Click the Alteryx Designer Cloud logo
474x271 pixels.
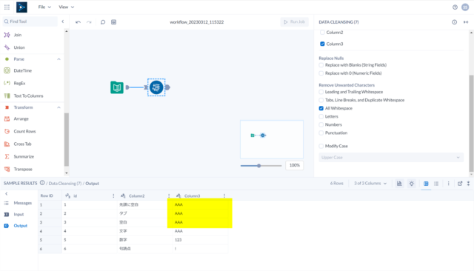[x=21, y=7]
